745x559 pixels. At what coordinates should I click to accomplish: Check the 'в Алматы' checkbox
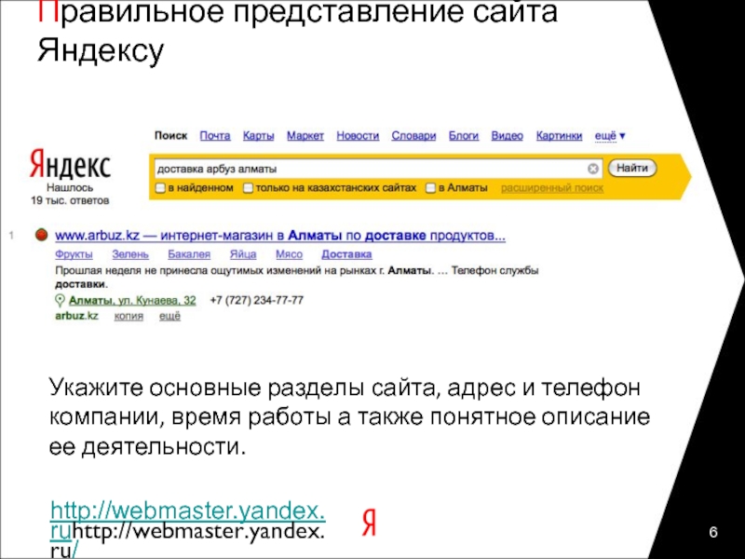430,188
